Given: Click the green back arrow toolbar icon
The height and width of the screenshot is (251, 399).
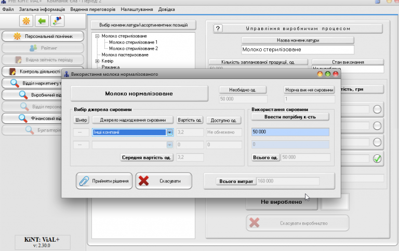Looking at the screenshot, I should pyautogui.click(x=42, y=21).
